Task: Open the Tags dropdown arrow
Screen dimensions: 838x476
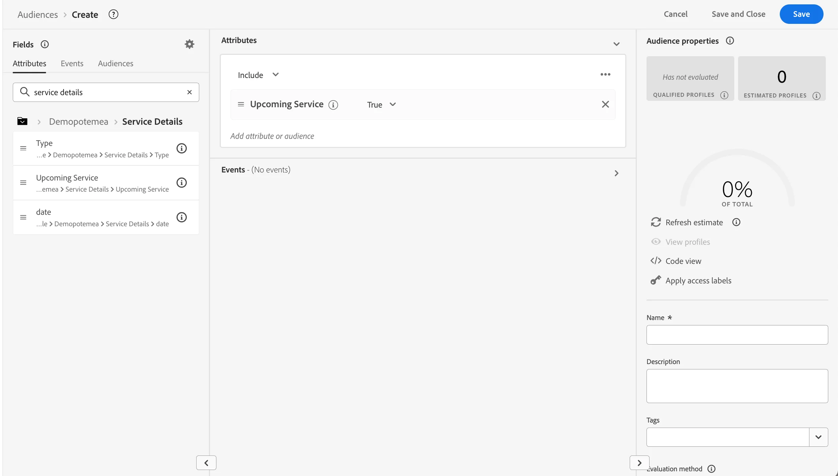Action: point(818,437)
